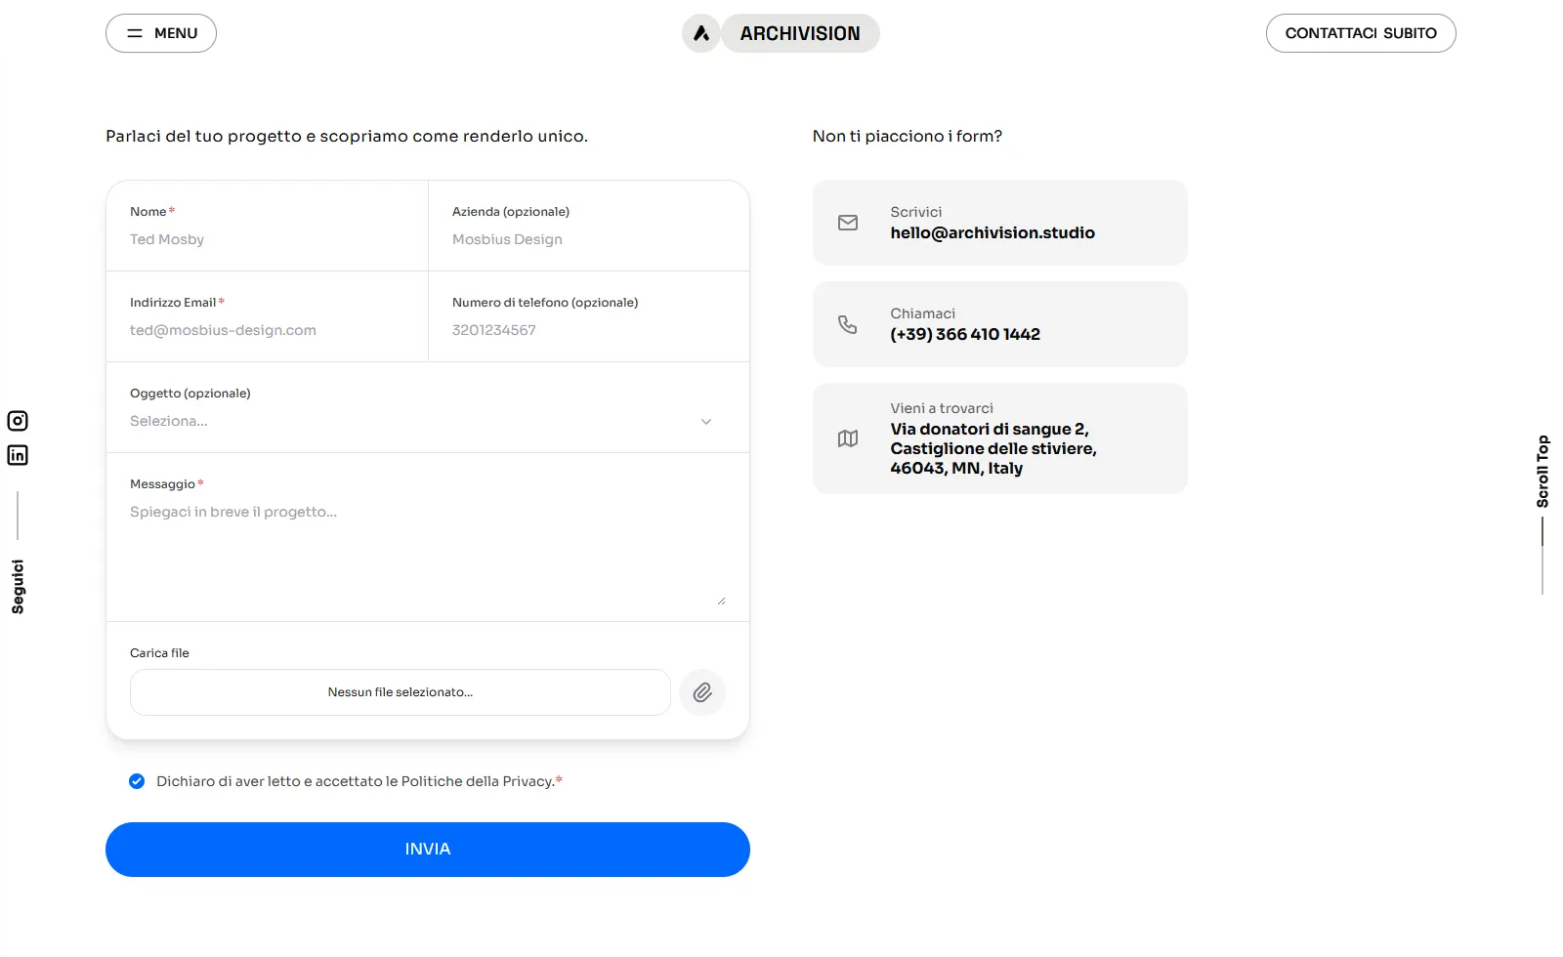The image size is (1563, 957).
Task: Click the phone icon beside Chiamaci
Action: click(848, 324)
